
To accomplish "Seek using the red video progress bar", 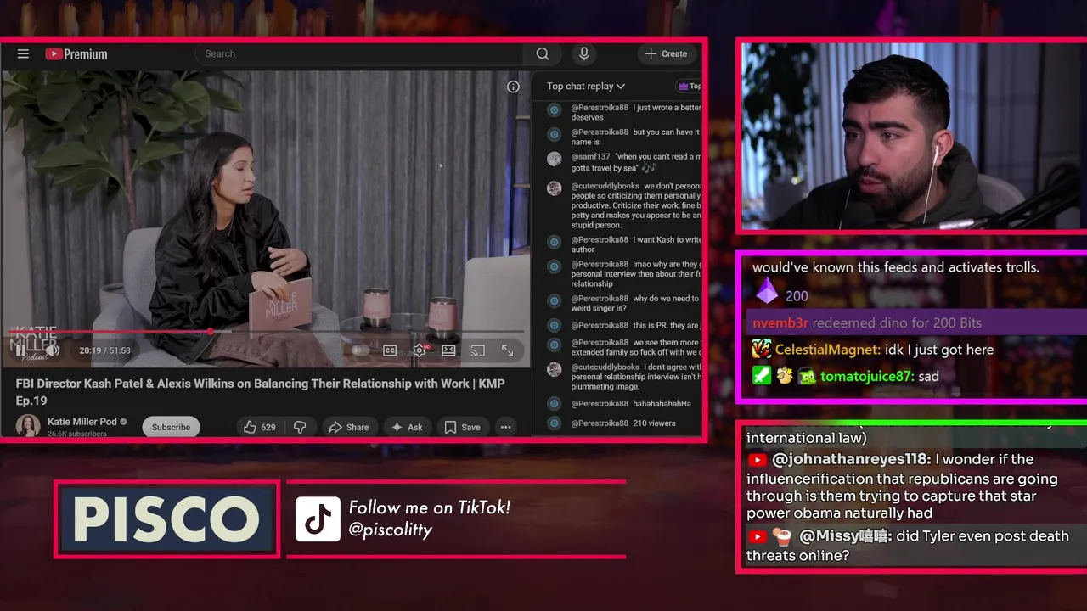I will coord(268,331).
